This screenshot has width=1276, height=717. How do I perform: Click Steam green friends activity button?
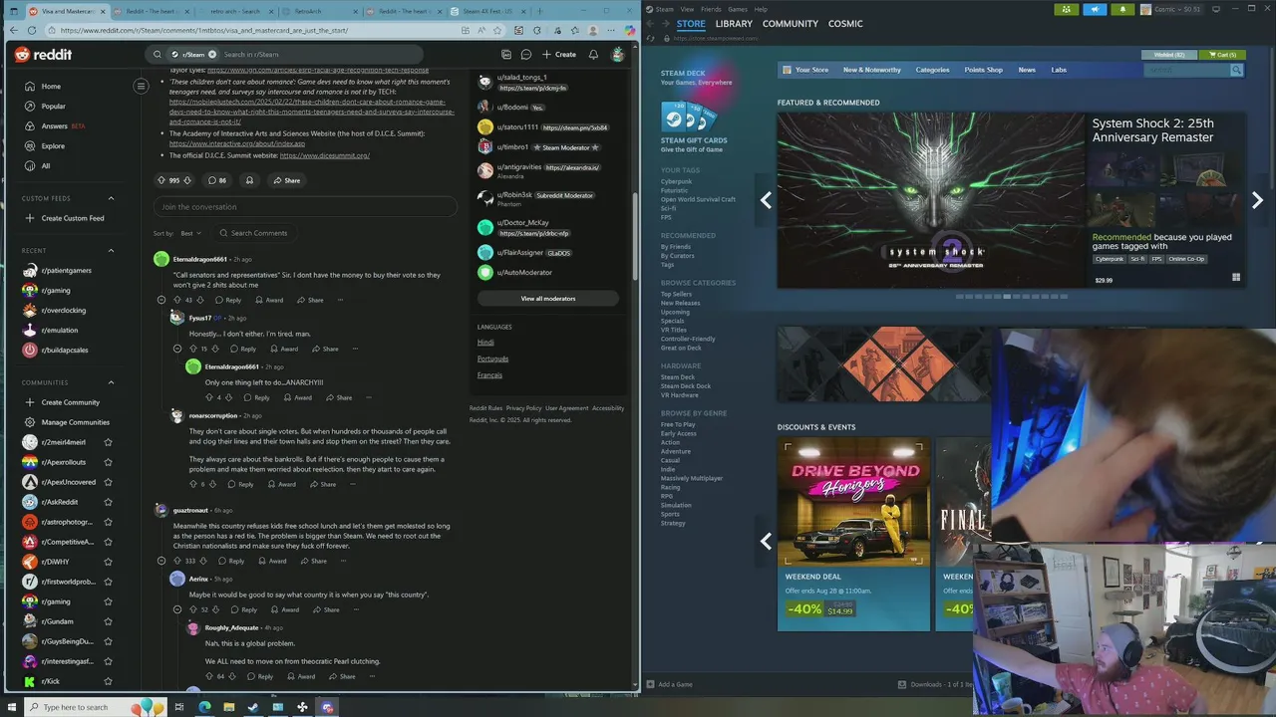1067,9
